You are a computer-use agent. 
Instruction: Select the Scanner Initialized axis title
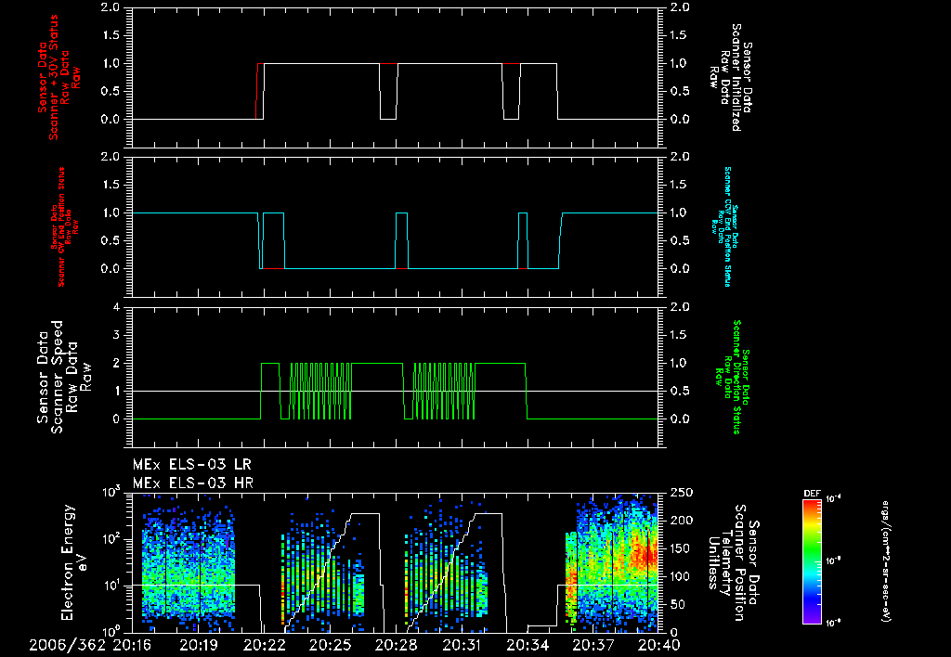[x=730, y=77]
